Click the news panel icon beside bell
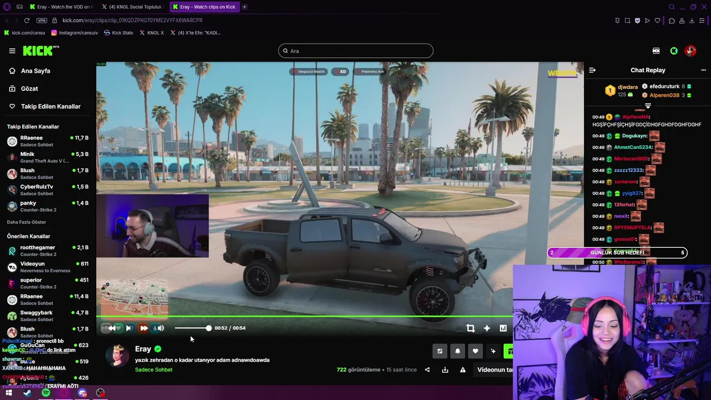The height and width of the screenshot is (400, 711). [x=440, y=351]
